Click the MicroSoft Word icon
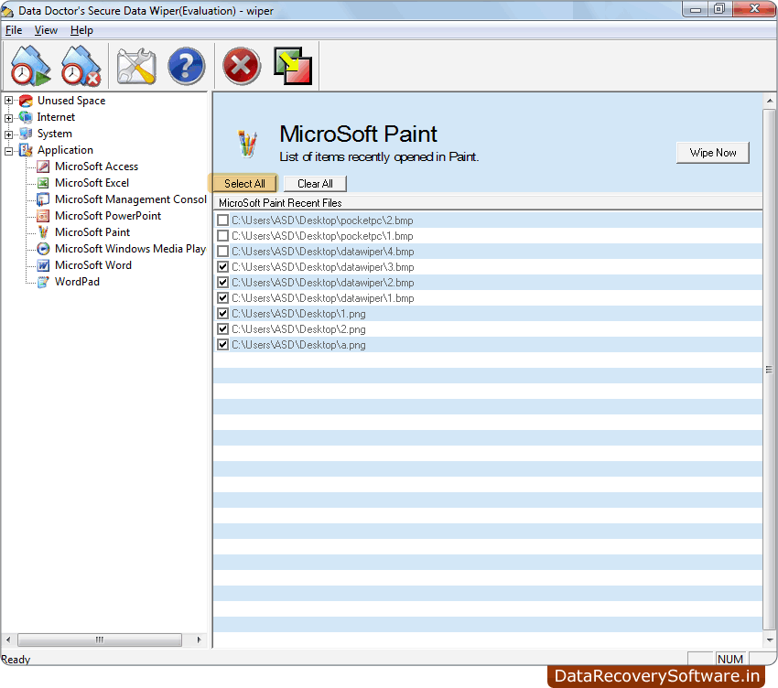 43,265
